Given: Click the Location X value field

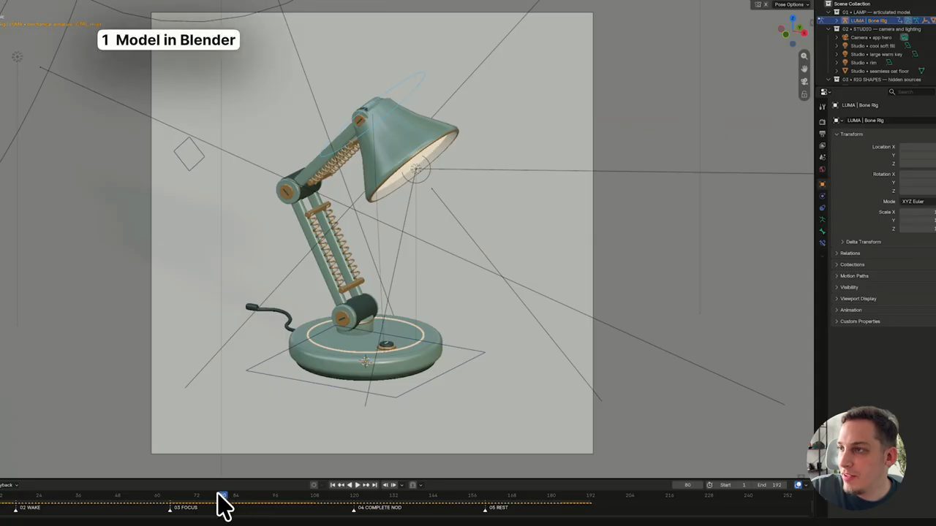Looking at the screenshot, I should click(917, 147).
